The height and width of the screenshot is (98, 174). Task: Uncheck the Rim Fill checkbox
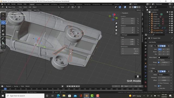(x=159, y=86)
